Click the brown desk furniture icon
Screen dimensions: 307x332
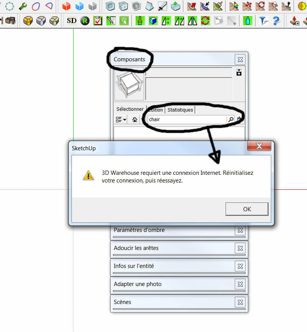point(10,21)
